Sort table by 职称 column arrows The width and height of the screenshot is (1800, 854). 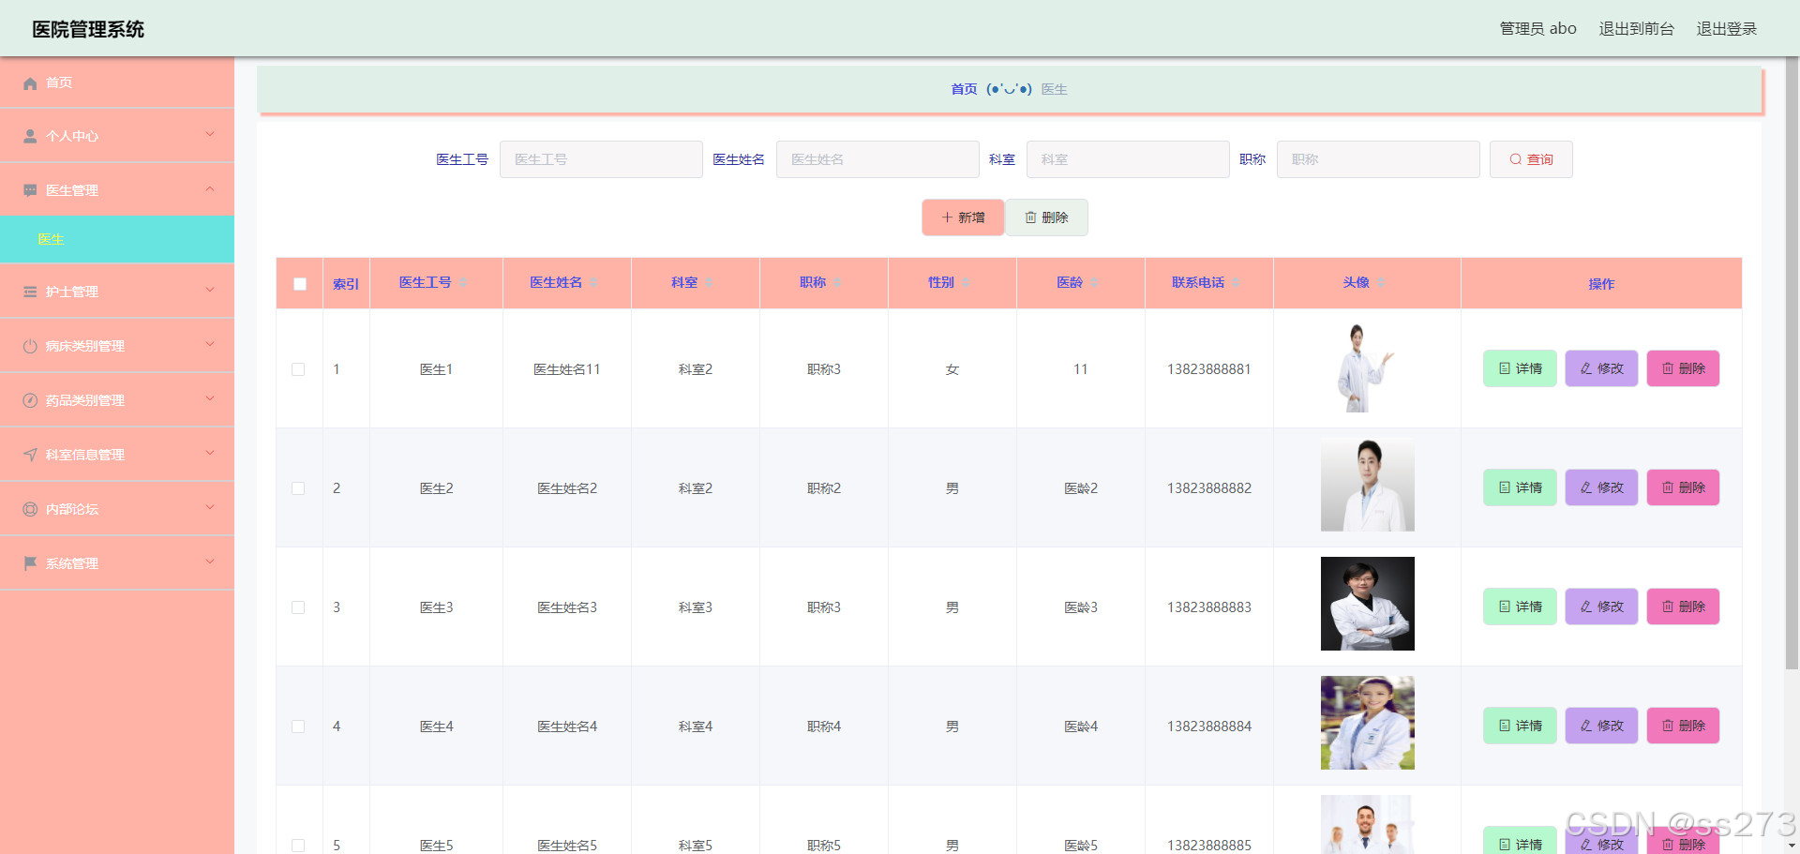837,283
